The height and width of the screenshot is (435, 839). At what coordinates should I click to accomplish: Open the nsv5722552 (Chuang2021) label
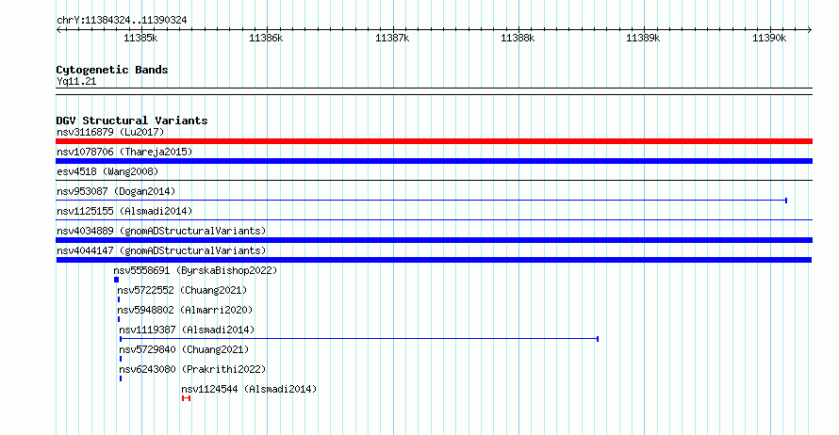pyautogui.click(x=182, y=290)
